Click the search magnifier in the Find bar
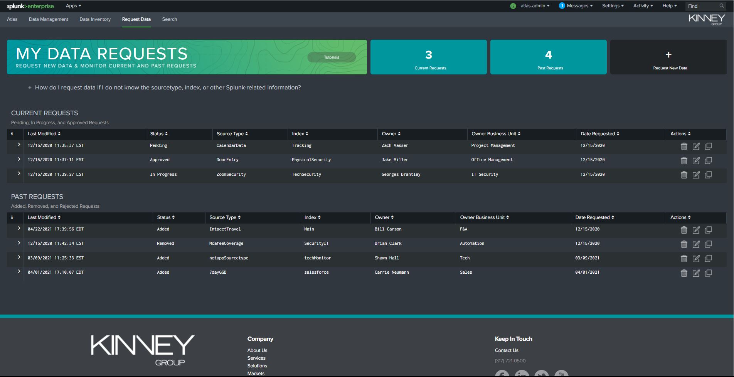This screenshot has width=734, height=377. 722,6
